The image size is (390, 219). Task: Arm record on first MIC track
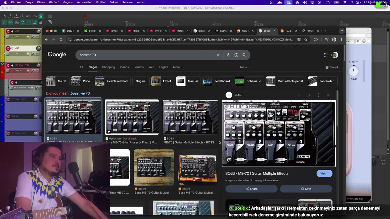8,31
